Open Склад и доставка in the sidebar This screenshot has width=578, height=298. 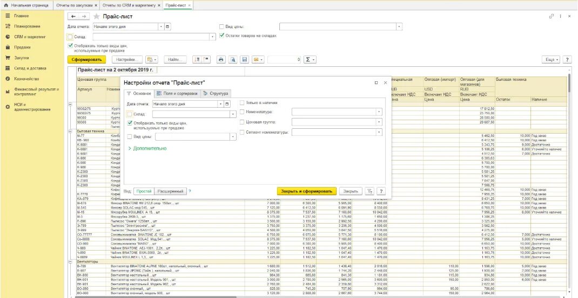30,68
